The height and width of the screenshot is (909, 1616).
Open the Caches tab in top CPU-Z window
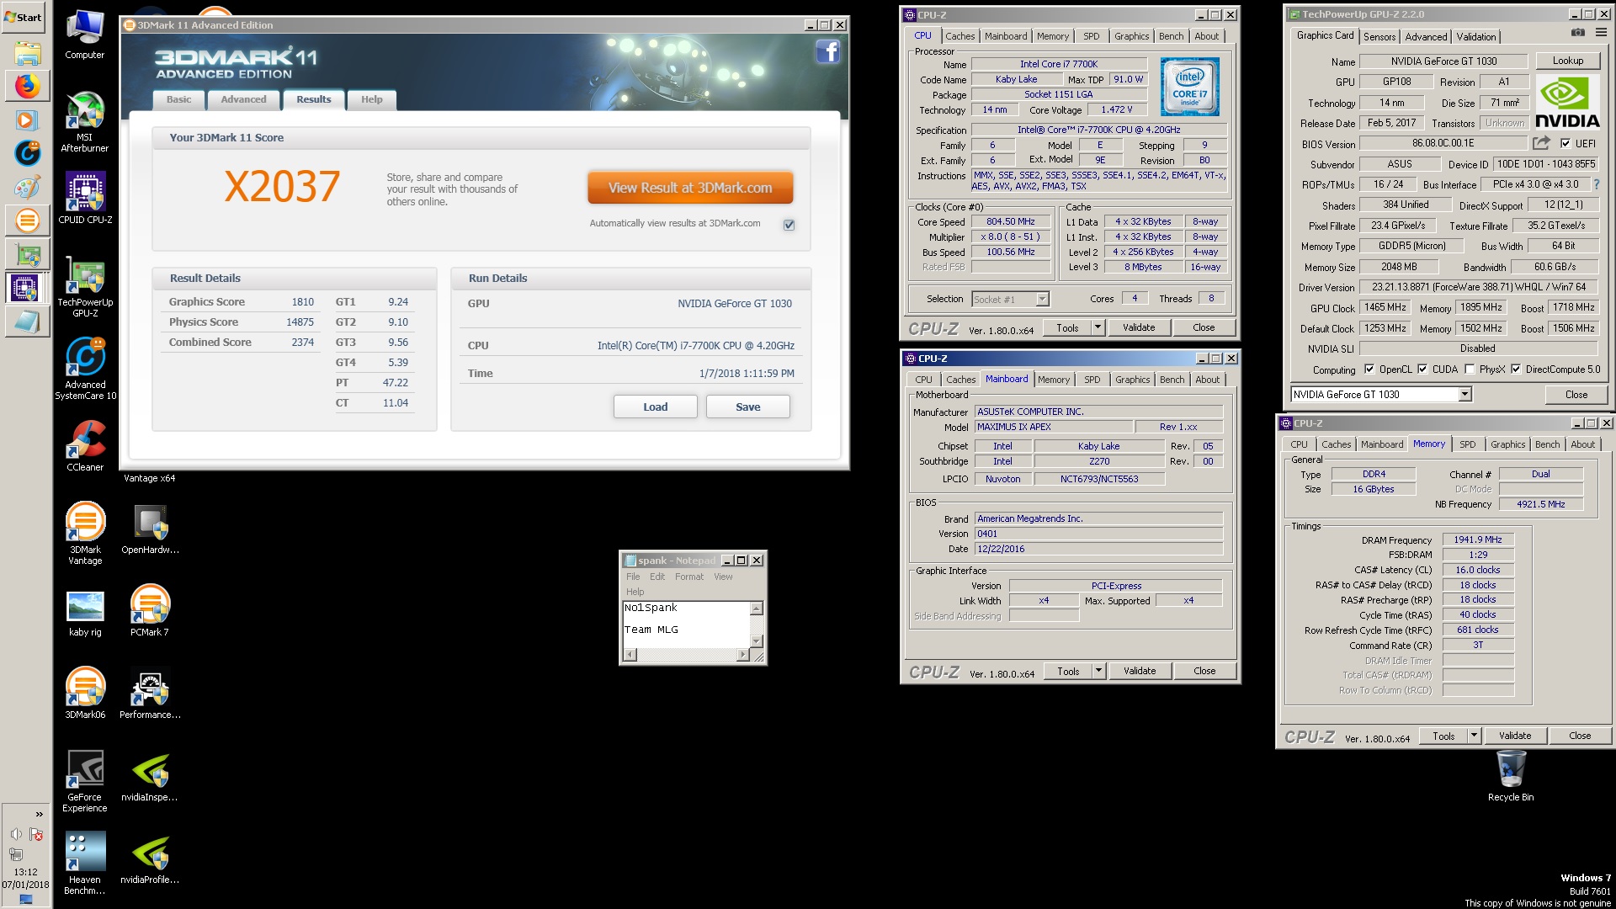pyautogui.click(x=959, y=36)
